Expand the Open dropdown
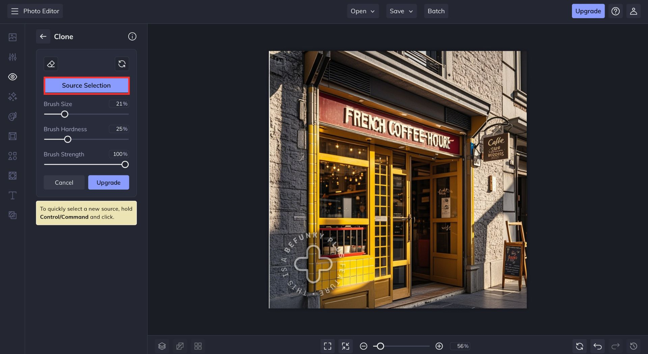Image resolution: width=648 pixels, height=354 pixels. [363, 11]
